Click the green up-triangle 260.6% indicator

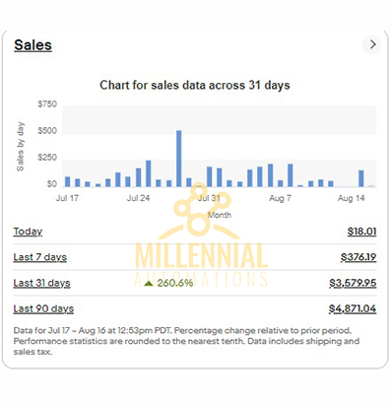pos(168,283)
